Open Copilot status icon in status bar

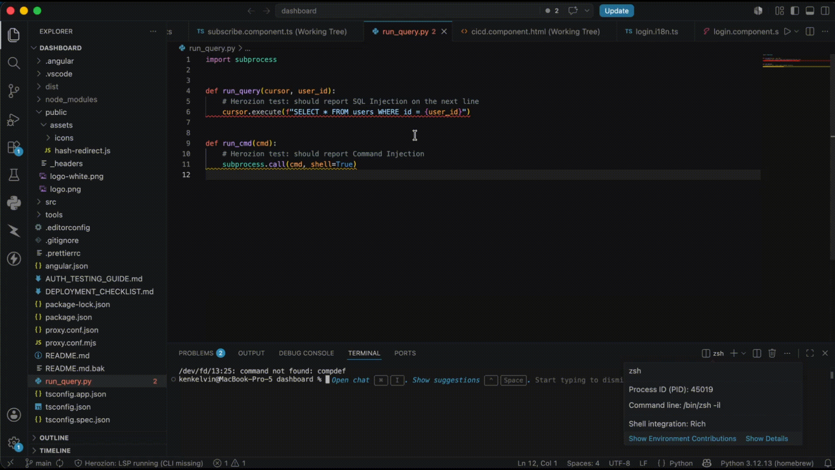706,463
